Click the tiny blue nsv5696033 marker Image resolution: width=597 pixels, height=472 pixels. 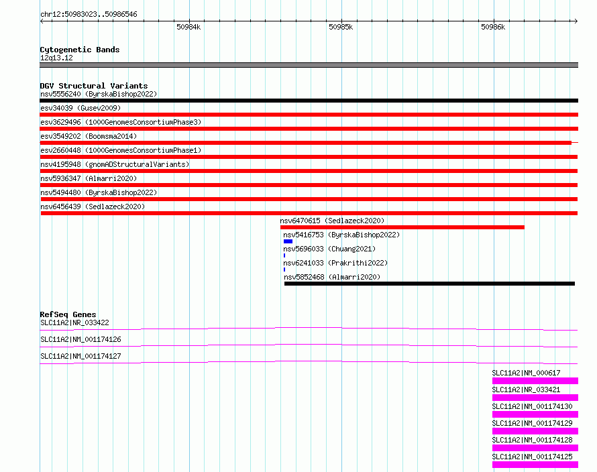point(284,255)
